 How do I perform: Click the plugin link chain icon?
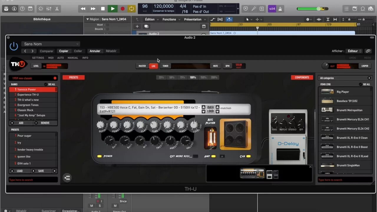pos(368,51)
